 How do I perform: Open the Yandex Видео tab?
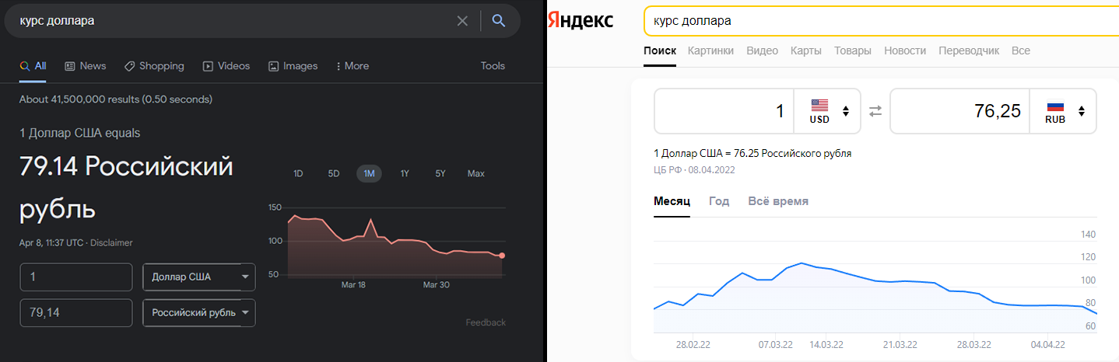point(762,50)
